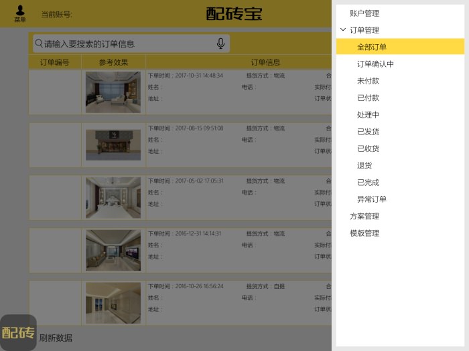Image resolution: width=469 pixels, height=351 pixels.
Task: Open 账户管理 menu item
Action: (x=364, y=13)
